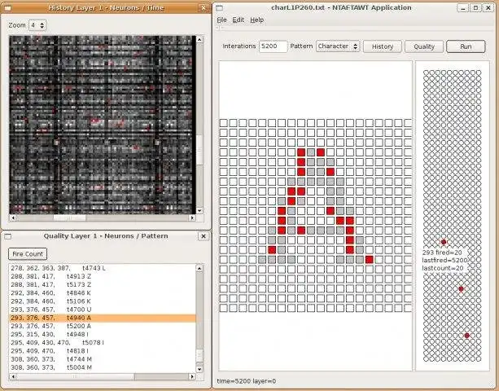Screen dimensions: 499x391
Task: Close the History Layer 1 window
Action: coord(204,7)
